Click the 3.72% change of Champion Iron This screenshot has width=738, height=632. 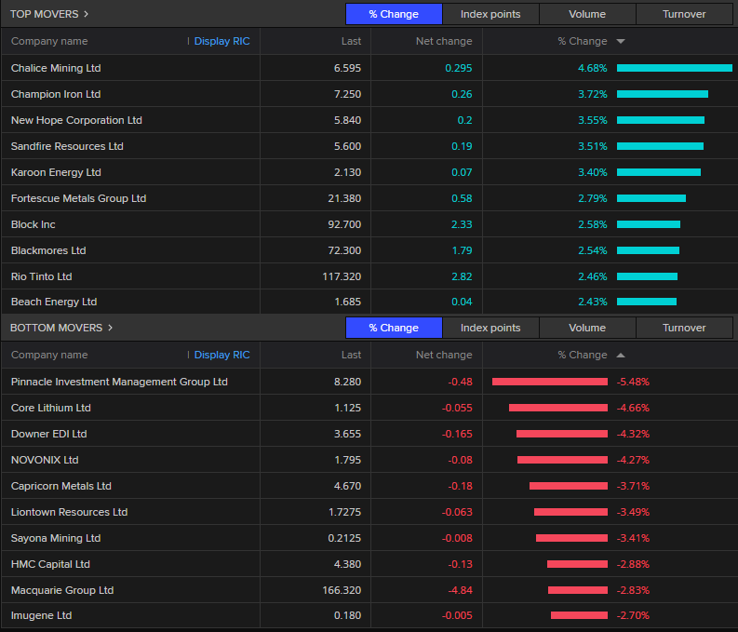tap(593, 94)
